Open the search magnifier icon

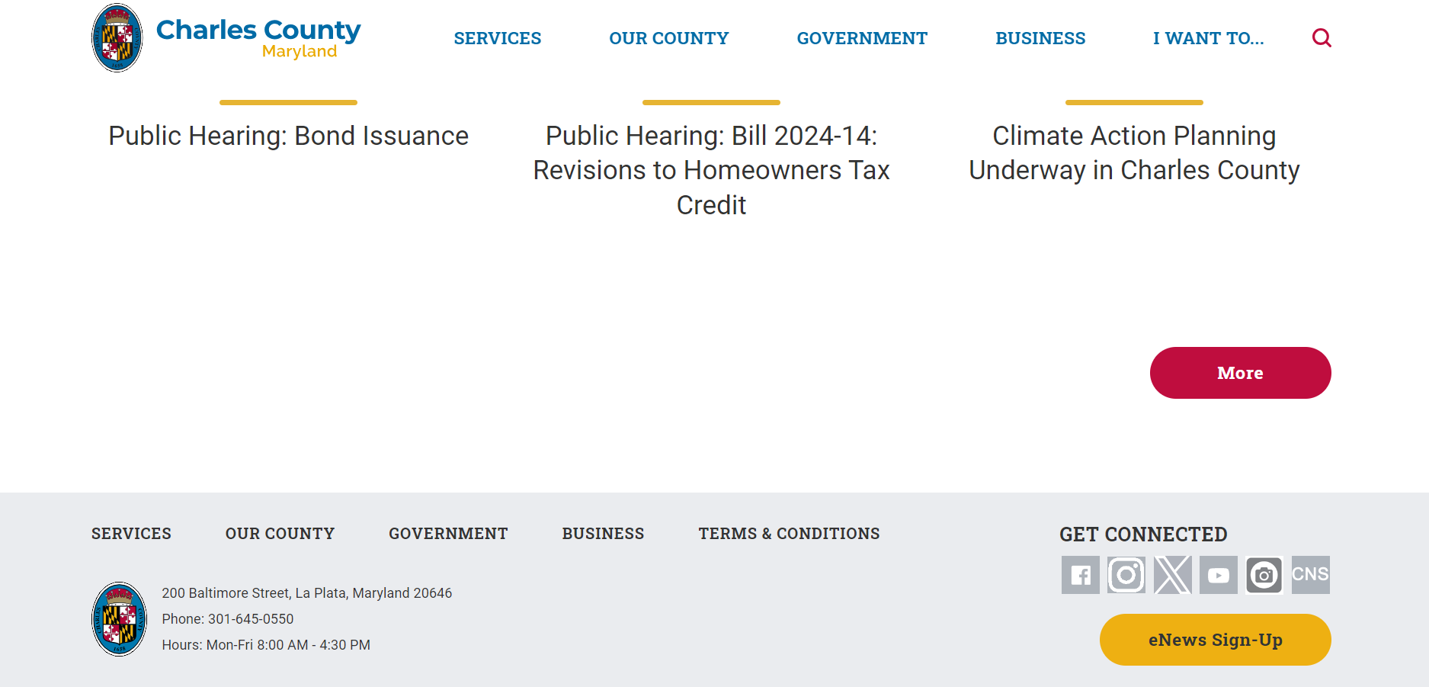[x=1322, y=38]
